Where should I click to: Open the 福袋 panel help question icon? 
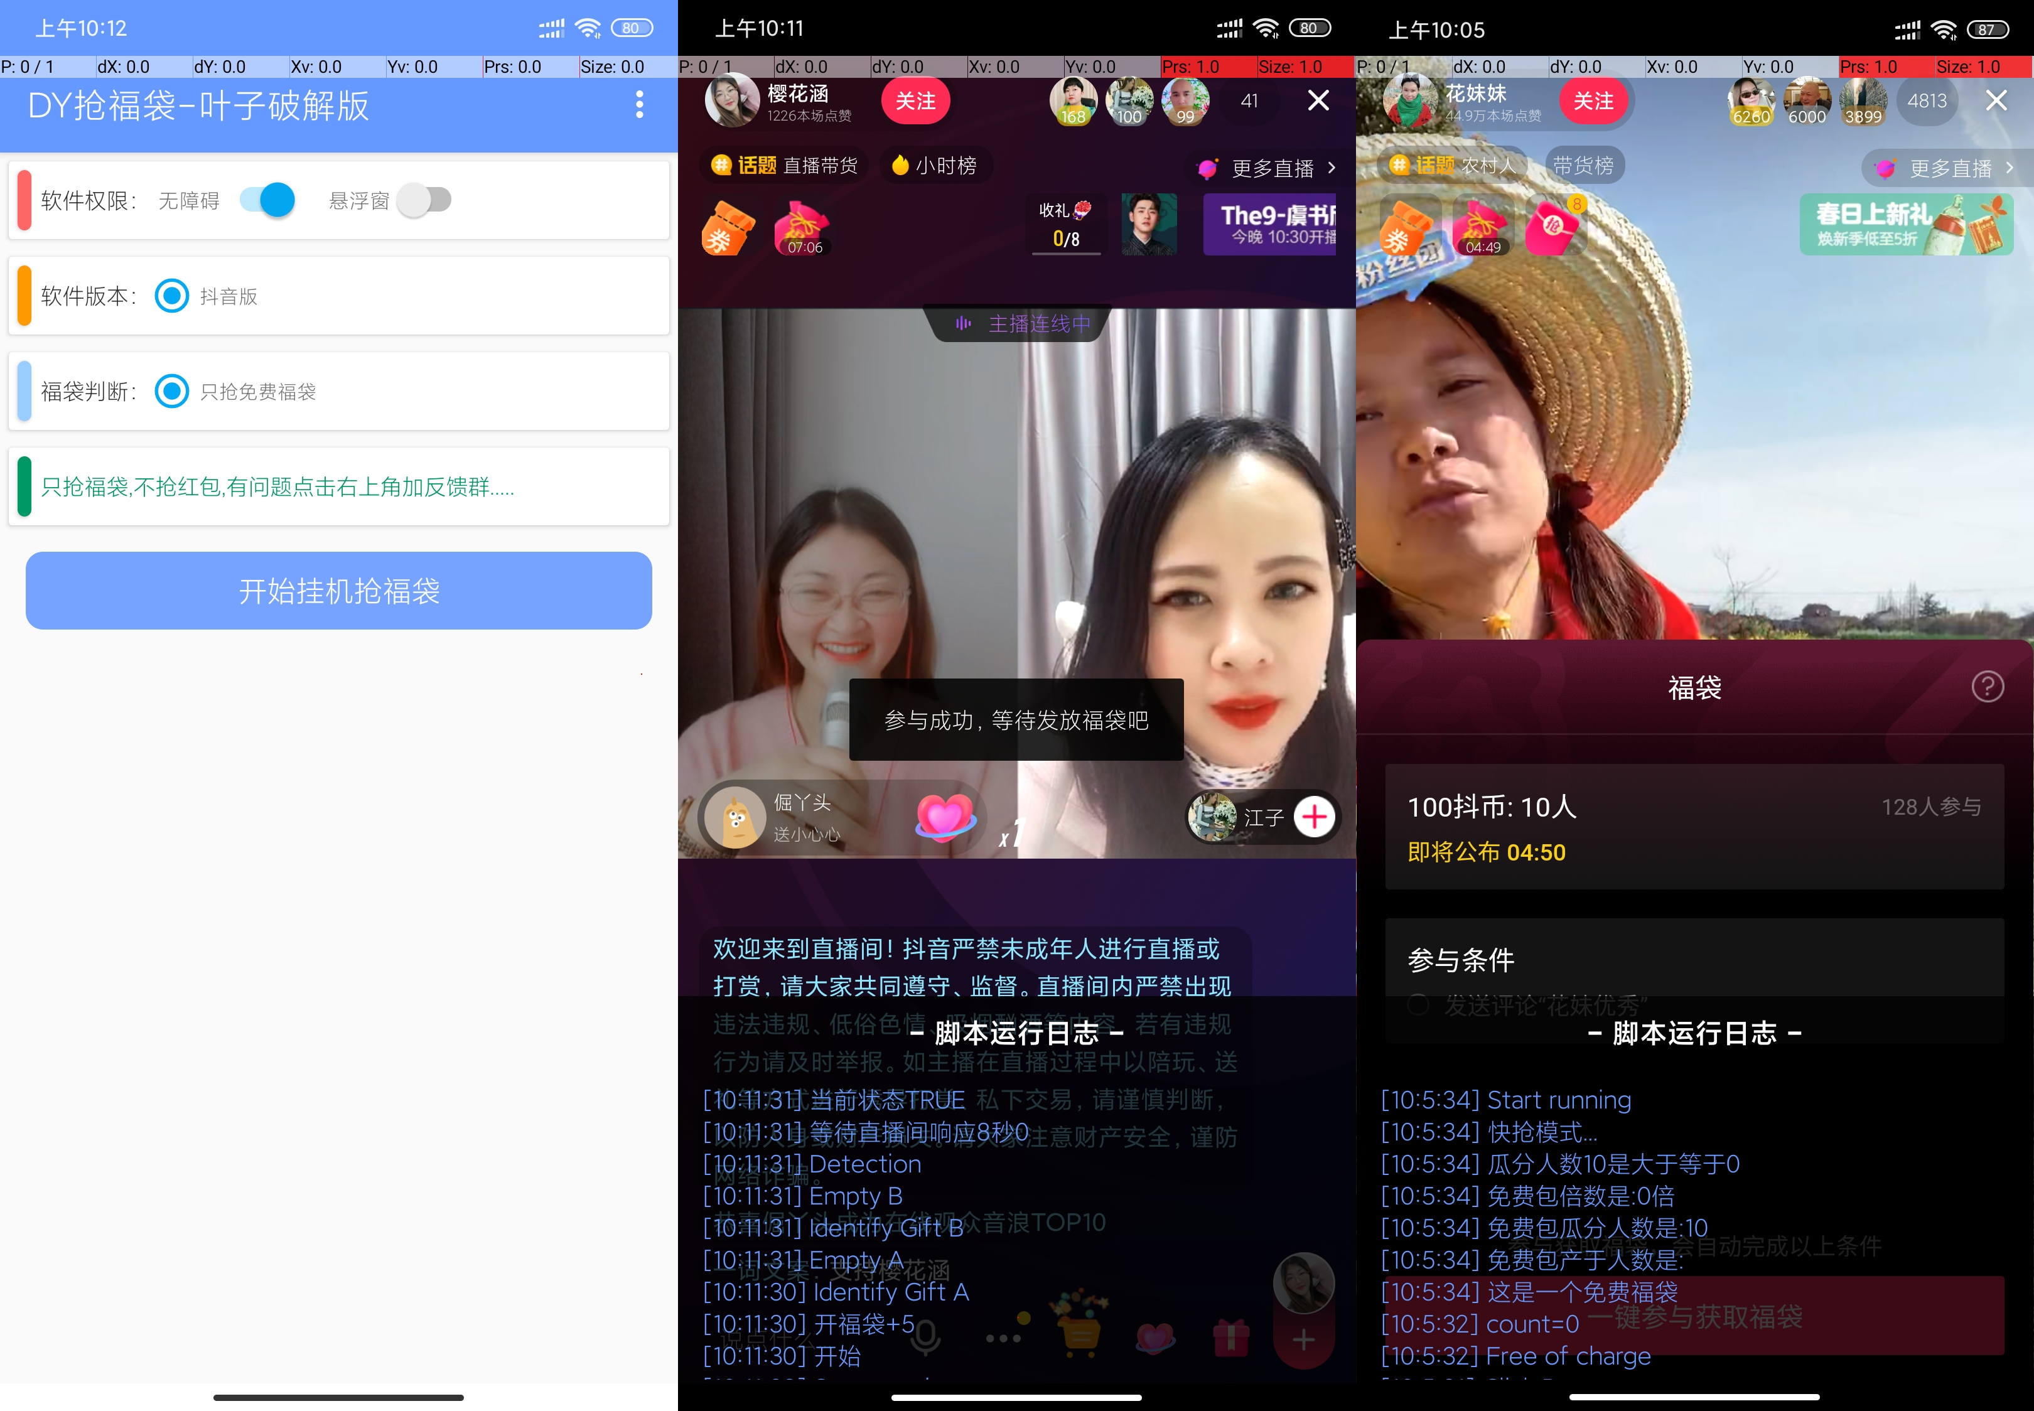(x=1988, y=687)
